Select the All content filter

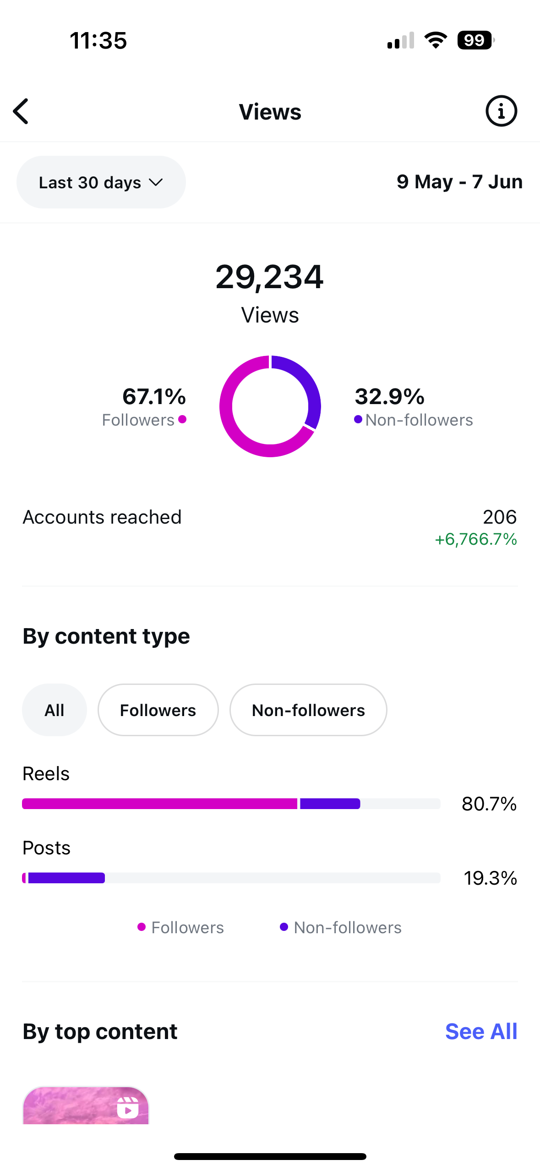55,710
